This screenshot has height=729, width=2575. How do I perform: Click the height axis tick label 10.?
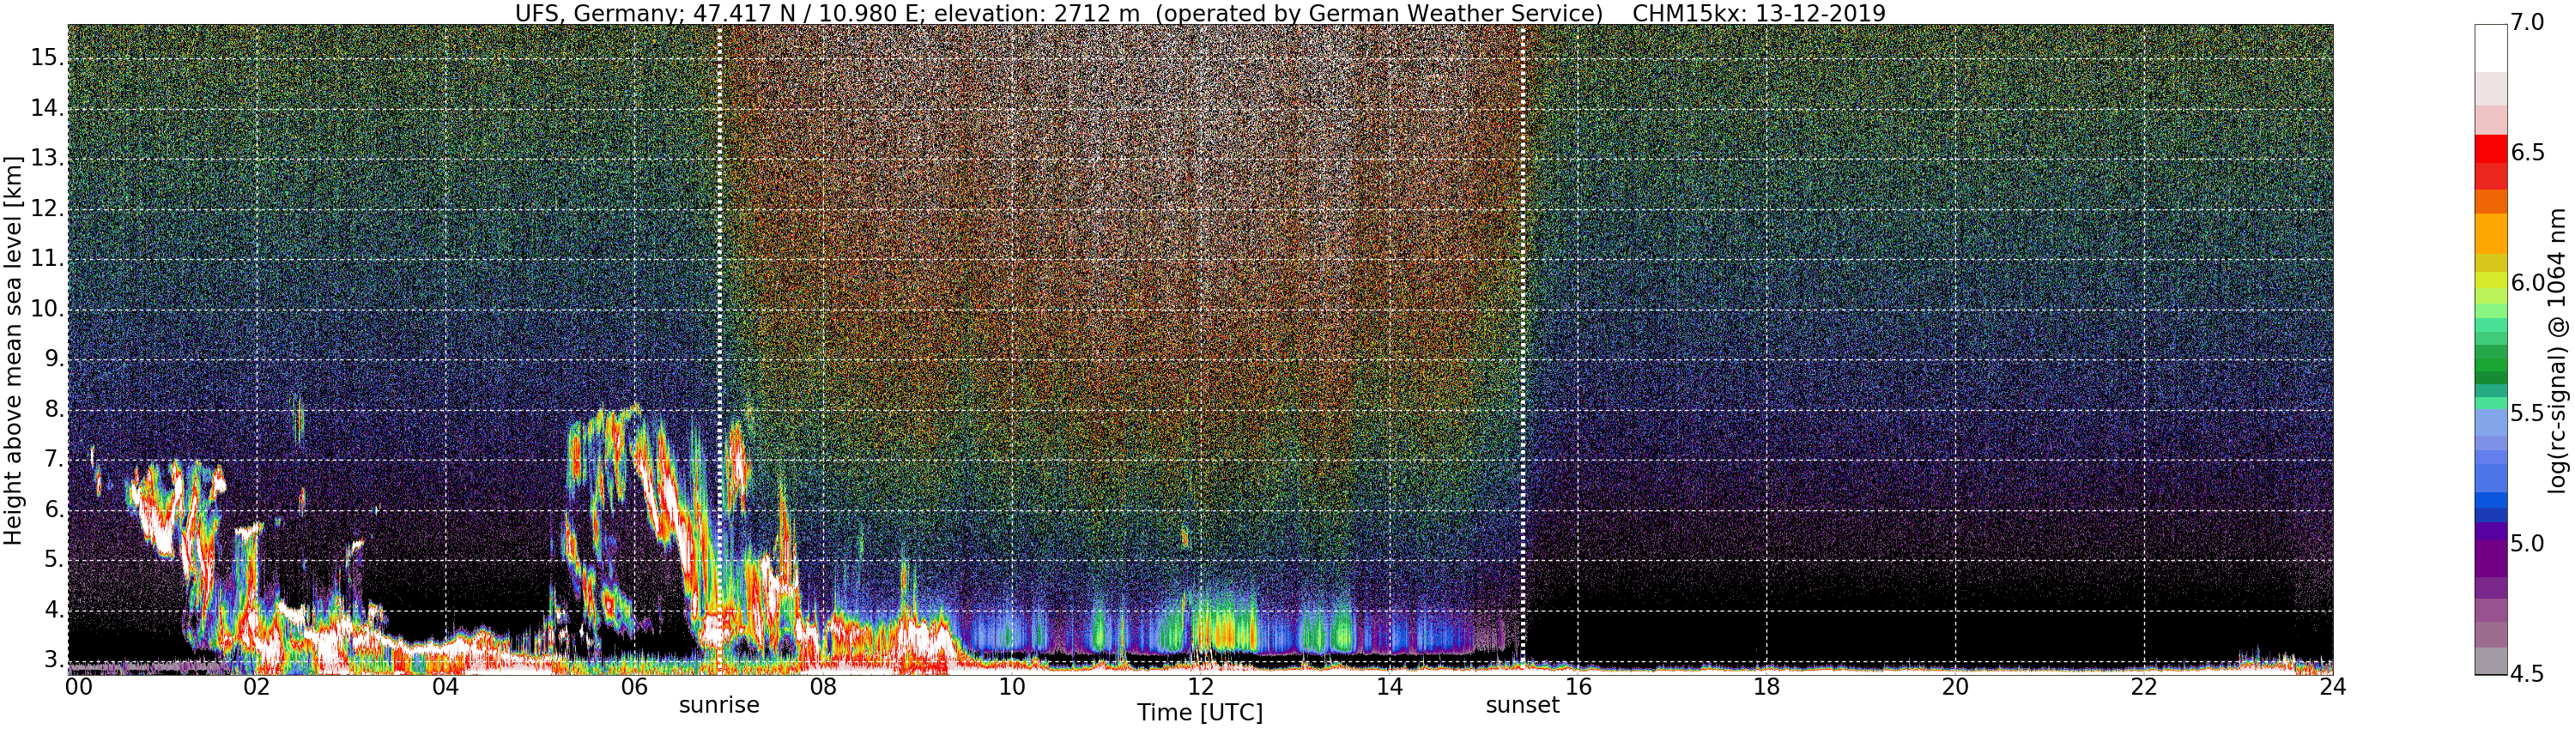coord(47,310)
